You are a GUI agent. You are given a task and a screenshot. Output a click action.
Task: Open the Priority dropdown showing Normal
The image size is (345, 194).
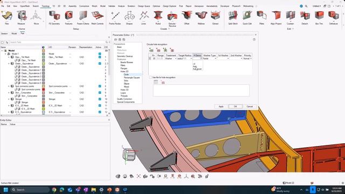[247, 59]
